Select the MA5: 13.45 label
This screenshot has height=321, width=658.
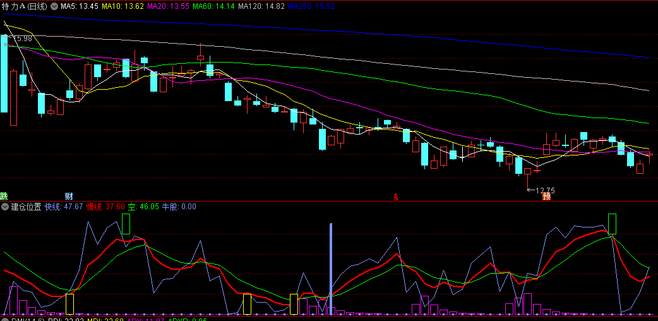[x=80, y=6]
